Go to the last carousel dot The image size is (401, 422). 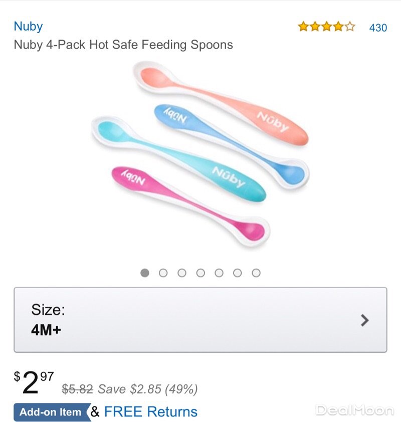point(256,273)
